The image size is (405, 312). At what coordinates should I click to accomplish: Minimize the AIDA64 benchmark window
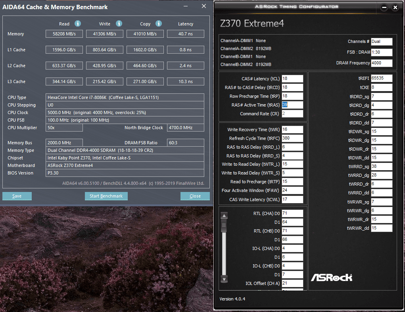[186, 6]
